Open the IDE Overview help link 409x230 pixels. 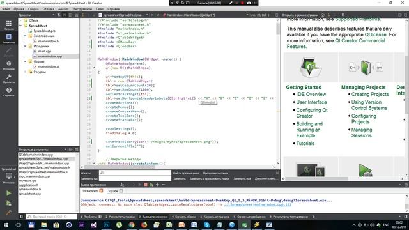tap(311, 94)
